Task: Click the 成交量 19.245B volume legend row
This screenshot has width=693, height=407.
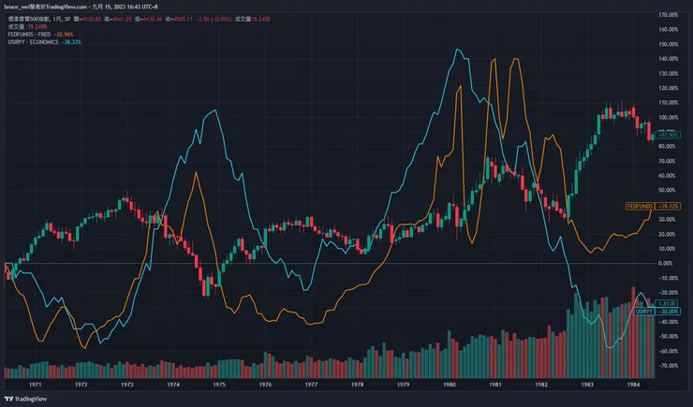Action: [x=27, y=27]
